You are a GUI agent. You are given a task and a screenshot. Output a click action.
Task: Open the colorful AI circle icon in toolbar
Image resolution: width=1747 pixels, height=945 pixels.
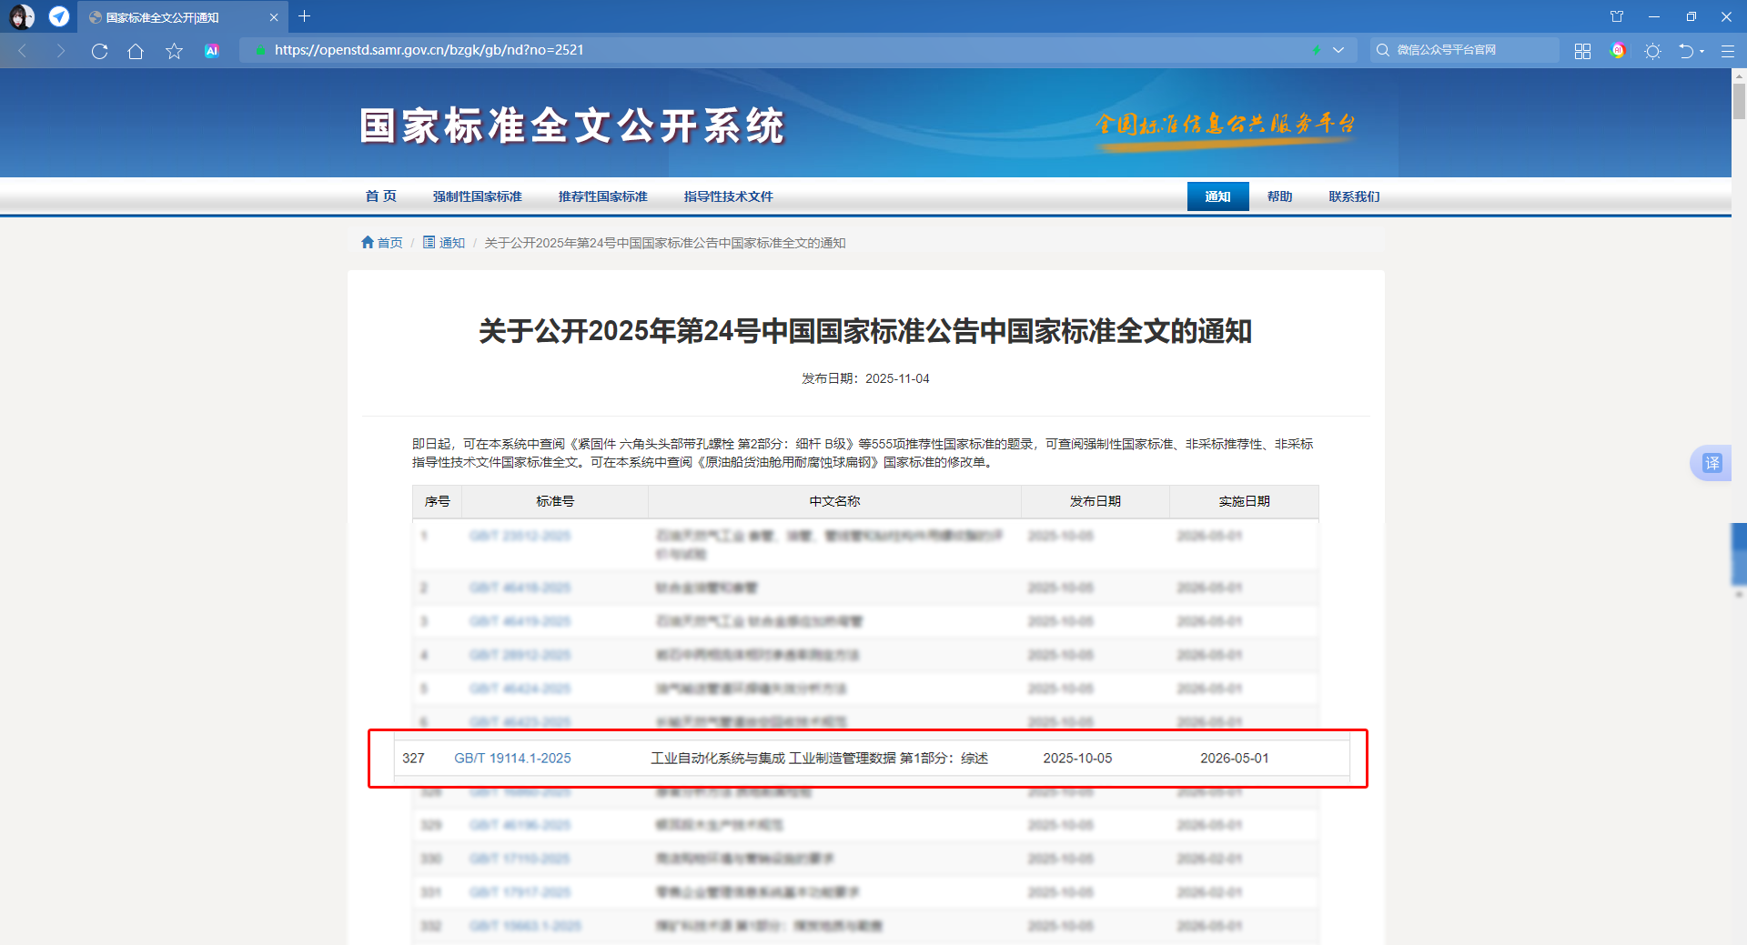point(1618,51)
